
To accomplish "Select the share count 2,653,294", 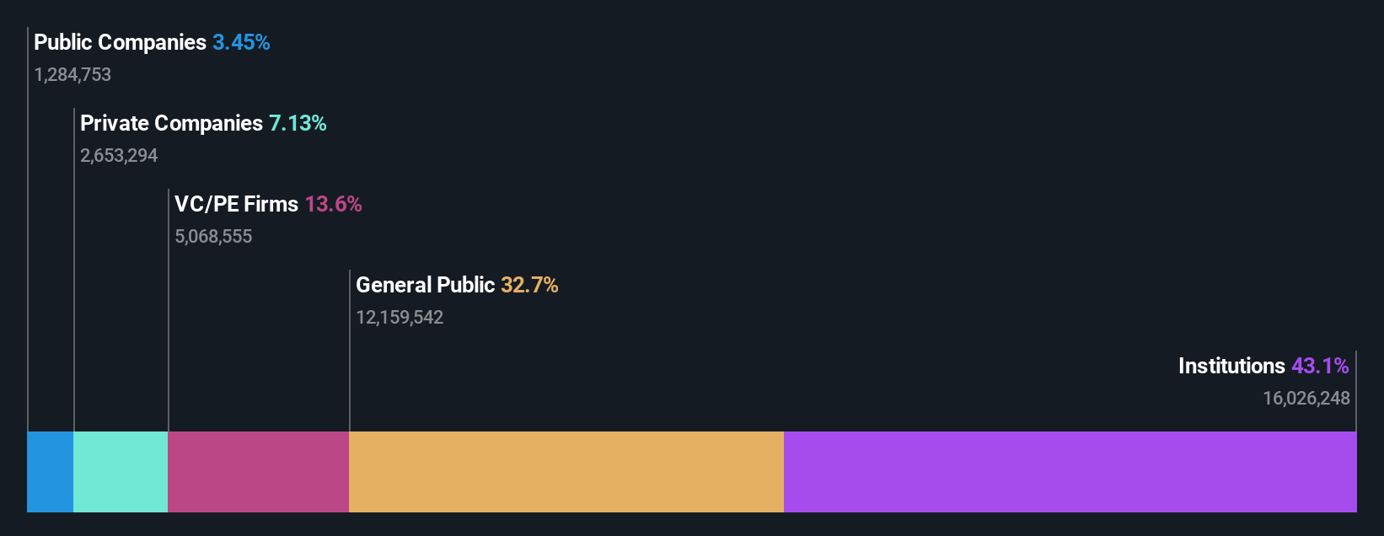I will tap(119, 156).
